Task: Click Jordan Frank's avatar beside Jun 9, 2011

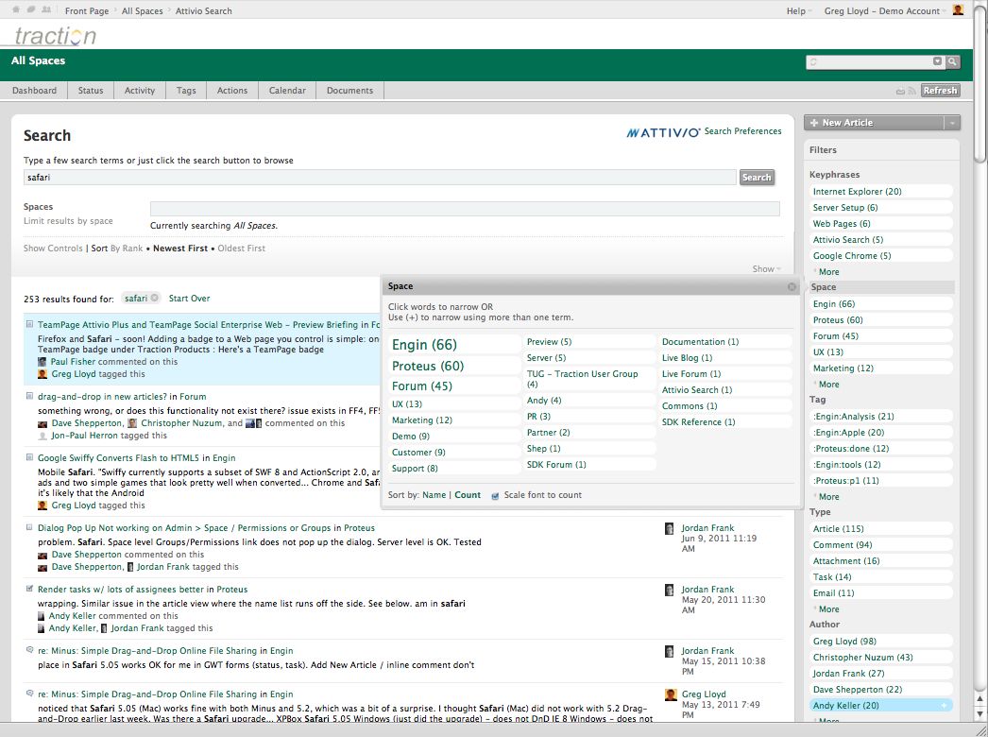Action: pyautogui.click(x=669, y=528)
